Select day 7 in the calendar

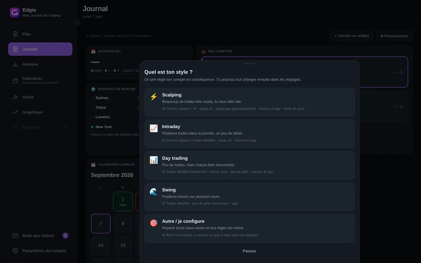pos(101,224)
